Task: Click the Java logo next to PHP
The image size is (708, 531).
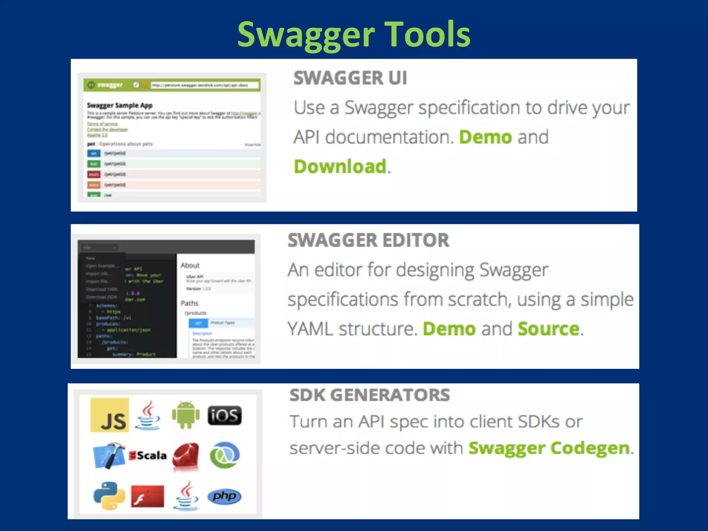Action: (x=186, y=496)
